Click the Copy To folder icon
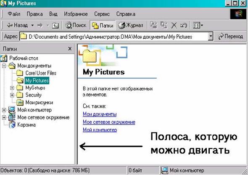Image resolution: width=248 pixels, height=175 pixels. 164,25
